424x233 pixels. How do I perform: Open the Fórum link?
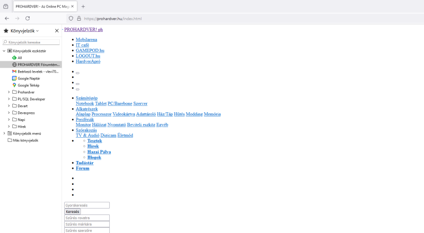(83, 168)
